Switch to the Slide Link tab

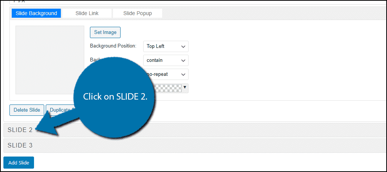coord(87,13)
